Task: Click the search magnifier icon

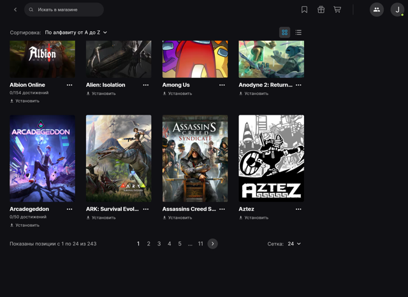Action: [x=31, y=10]
